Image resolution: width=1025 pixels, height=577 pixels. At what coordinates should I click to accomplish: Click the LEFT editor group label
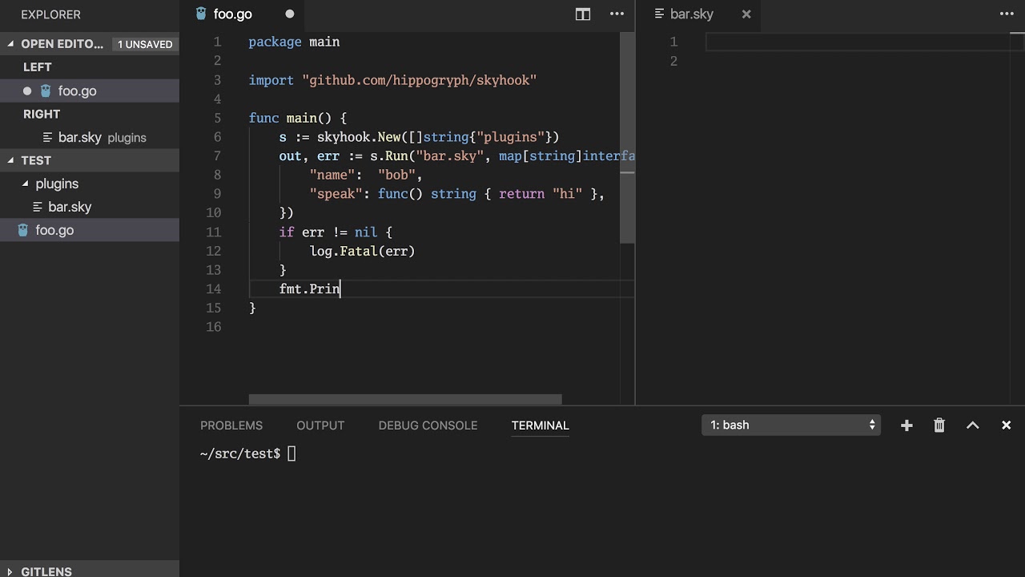click(38, 67)
